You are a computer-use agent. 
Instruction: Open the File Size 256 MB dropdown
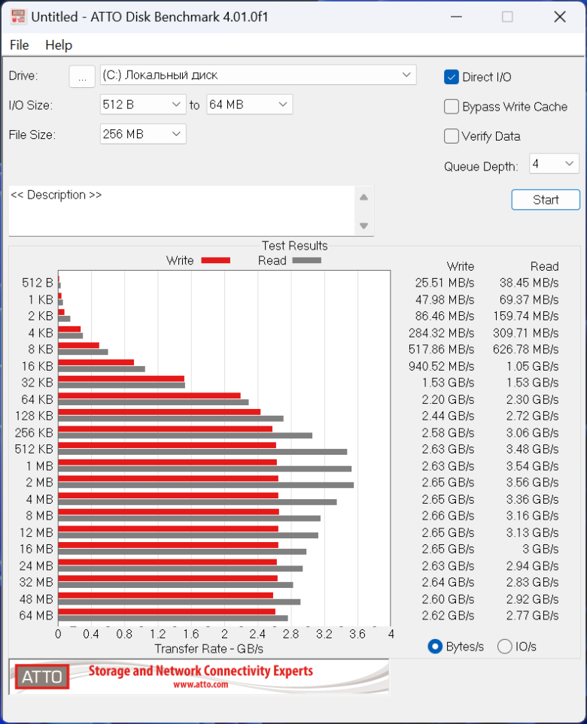(143, 134)
